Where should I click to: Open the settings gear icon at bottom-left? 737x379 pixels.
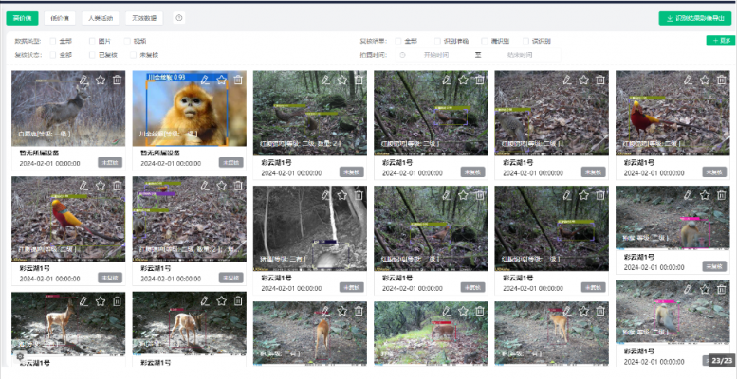(x=19, y=356)
